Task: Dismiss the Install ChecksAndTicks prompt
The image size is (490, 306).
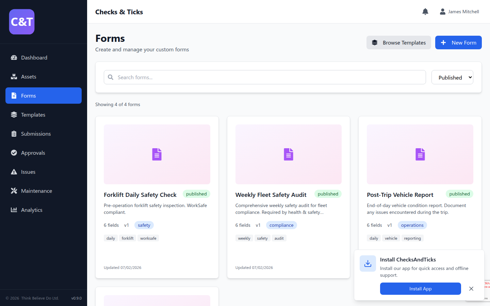Action: (x=471, y=289)
